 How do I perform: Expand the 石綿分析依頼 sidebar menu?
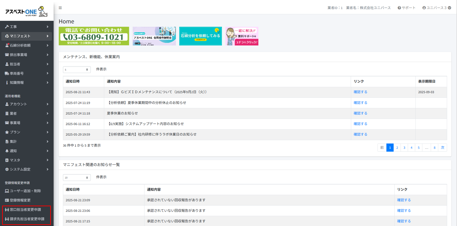(27, 45)
